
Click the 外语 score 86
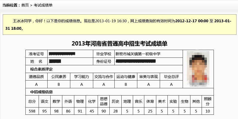[68, 111]
